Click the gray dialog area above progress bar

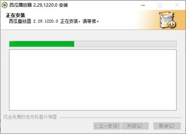[93, 36]
